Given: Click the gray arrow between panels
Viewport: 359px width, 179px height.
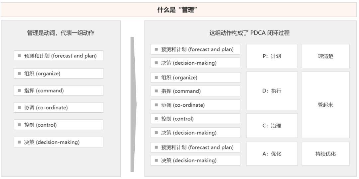Looking at the screenshot, I should 133,104.
